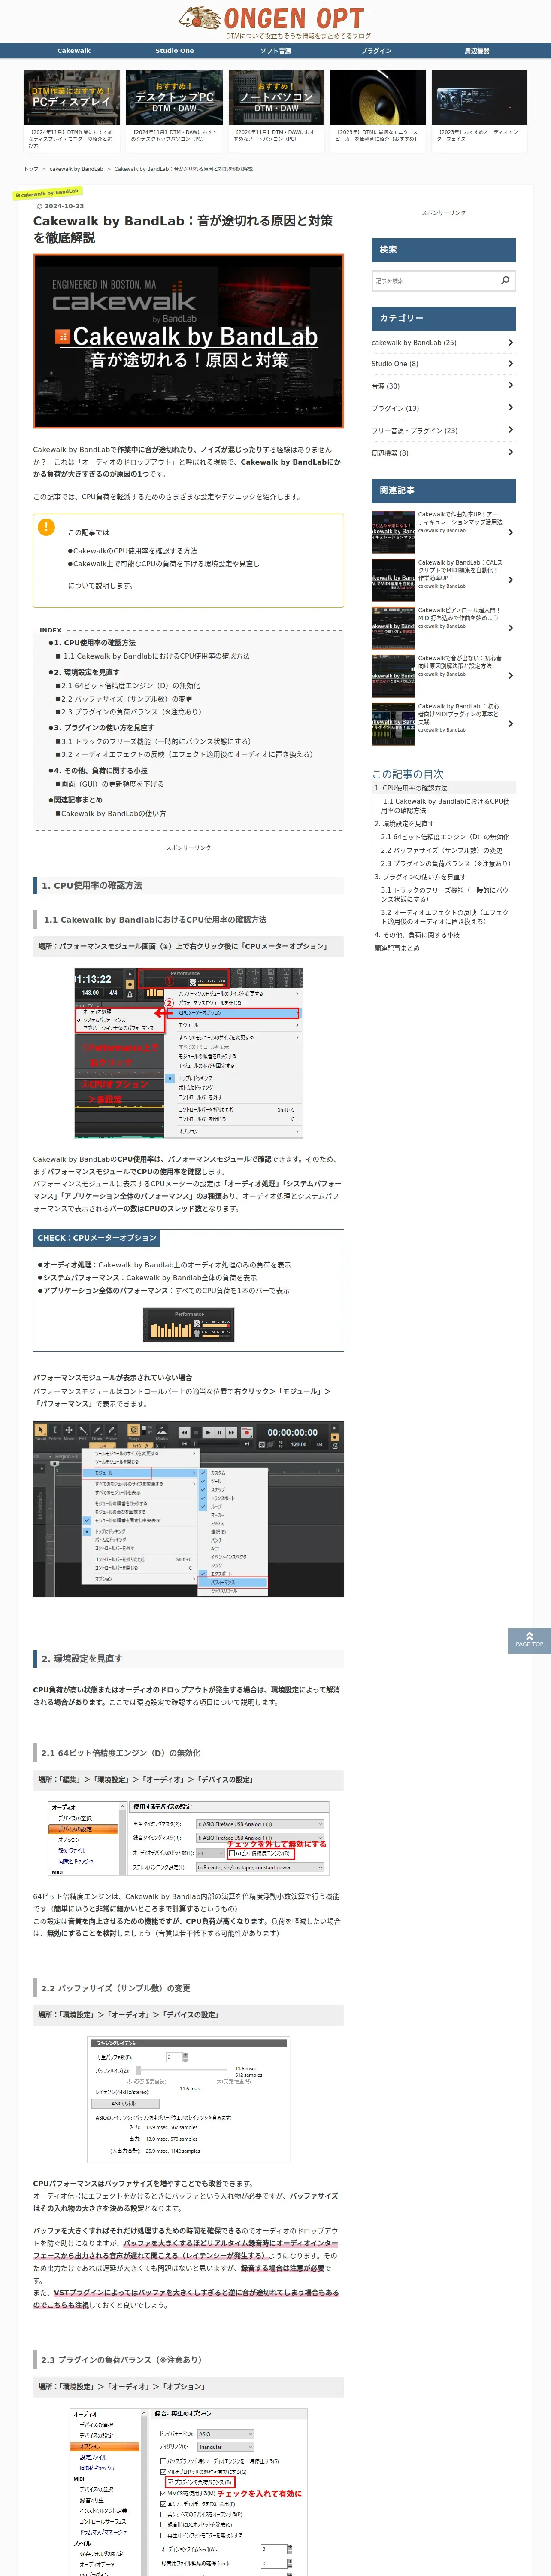Click chevron beside フリー音源・プラグイン (23) category

[x=510, y=430]
